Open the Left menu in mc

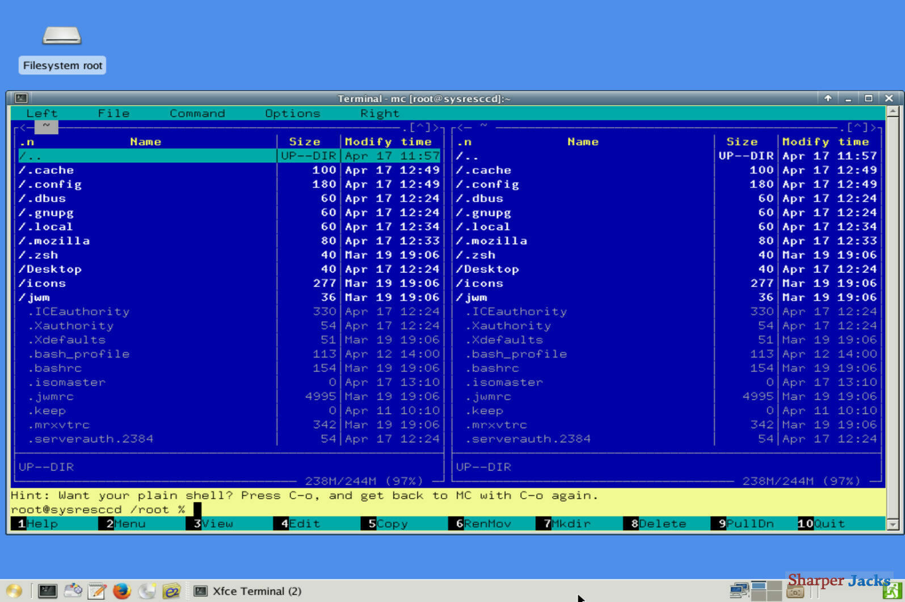(x=42, y=113)
